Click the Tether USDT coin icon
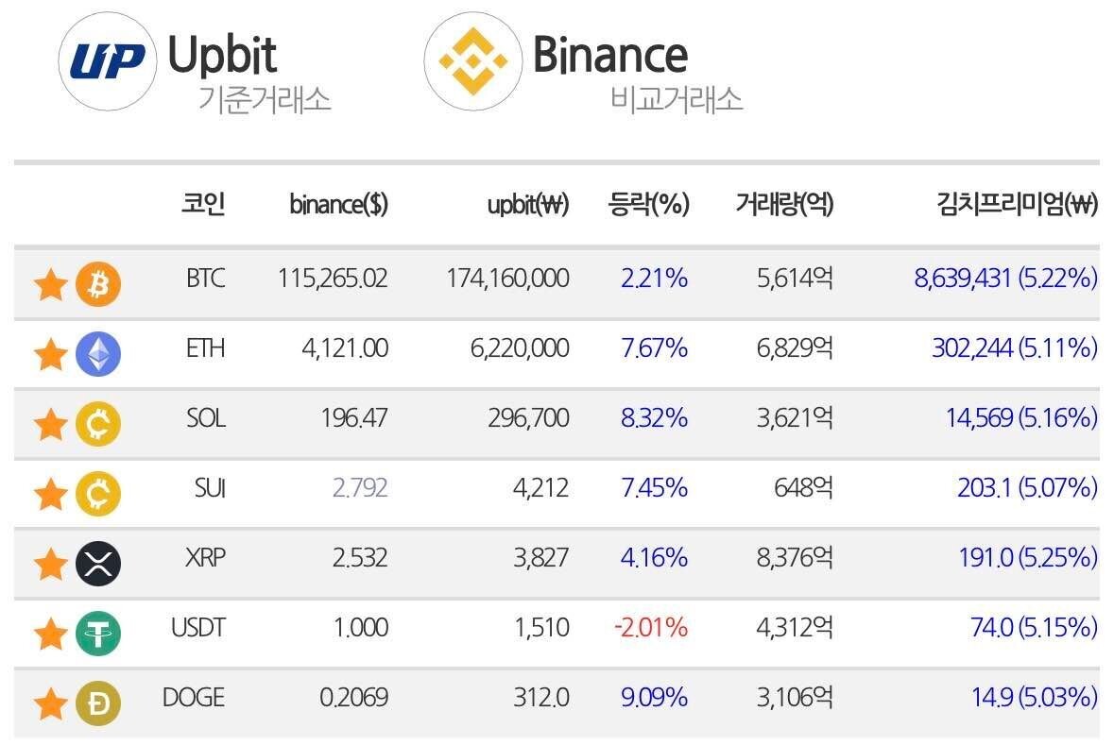 (x=98, y=633)
